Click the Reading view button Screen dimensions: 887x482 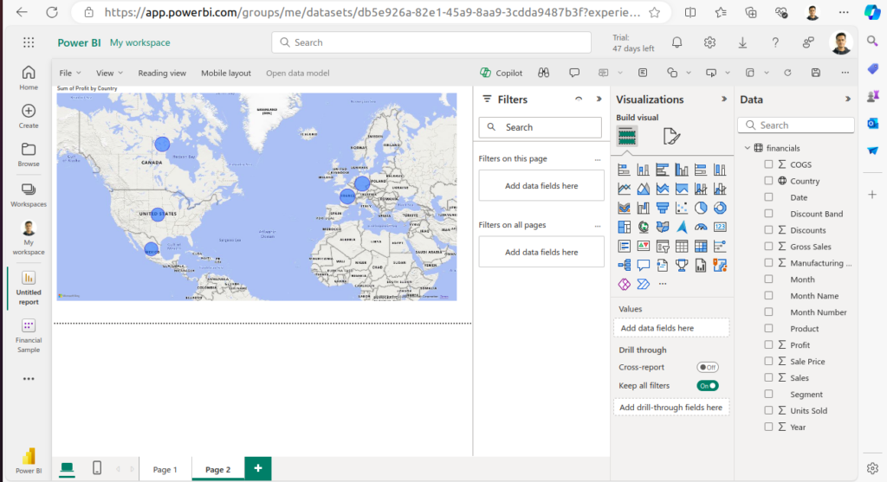tap(162, 74)
